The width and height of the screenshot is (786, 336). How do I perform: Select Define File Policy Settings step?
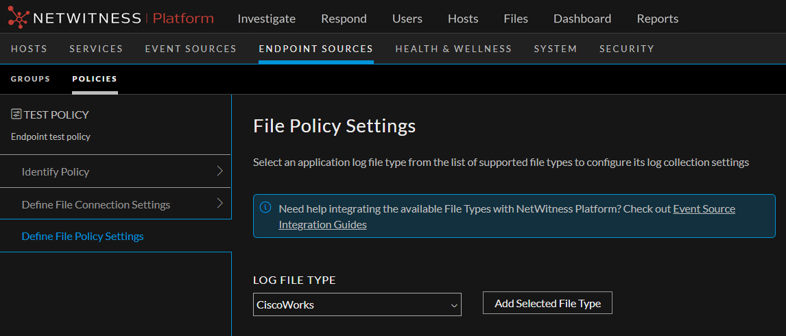(x=115, y=236)
